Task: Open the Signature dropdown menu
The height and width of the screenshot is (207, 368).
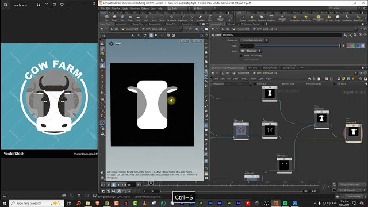Action: tap(254, 40)
